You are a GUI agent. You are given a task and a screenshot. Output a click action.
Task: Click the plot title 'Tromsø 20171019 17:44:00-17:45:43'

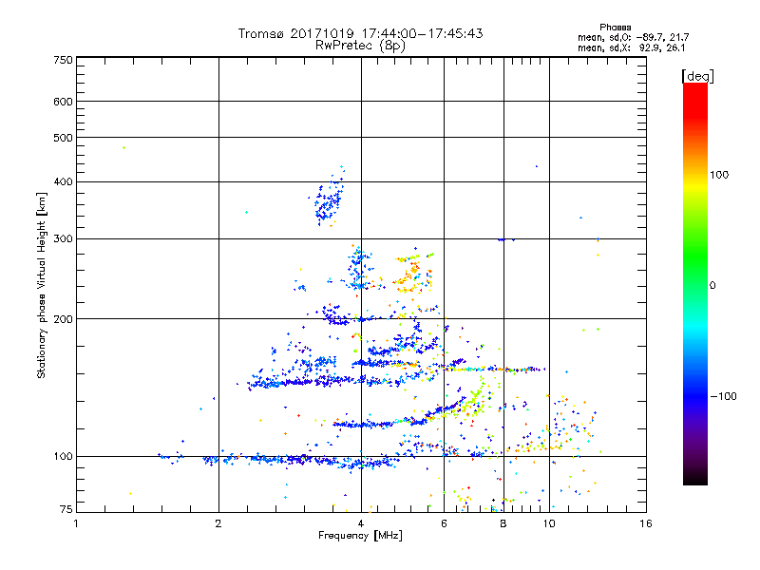[360, 33]
